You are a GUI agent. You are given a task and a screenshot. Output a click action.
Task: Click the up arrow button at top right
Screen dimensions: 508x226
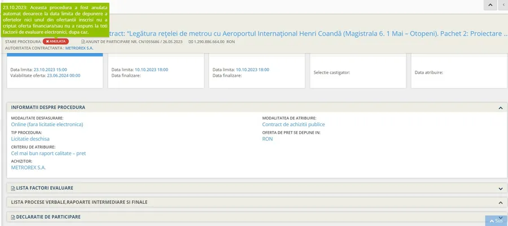(489, 5)
